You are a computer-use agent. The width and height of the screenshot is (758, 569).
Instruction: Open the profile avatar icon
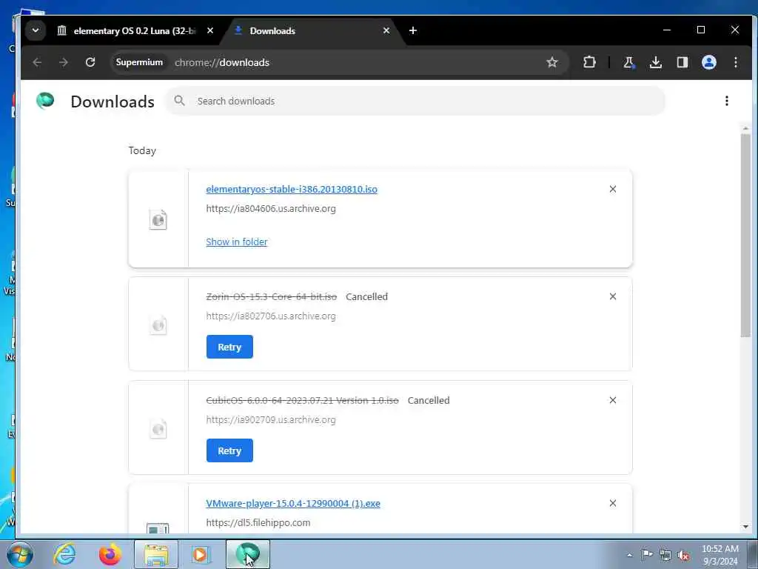click(x=708, y=62)
